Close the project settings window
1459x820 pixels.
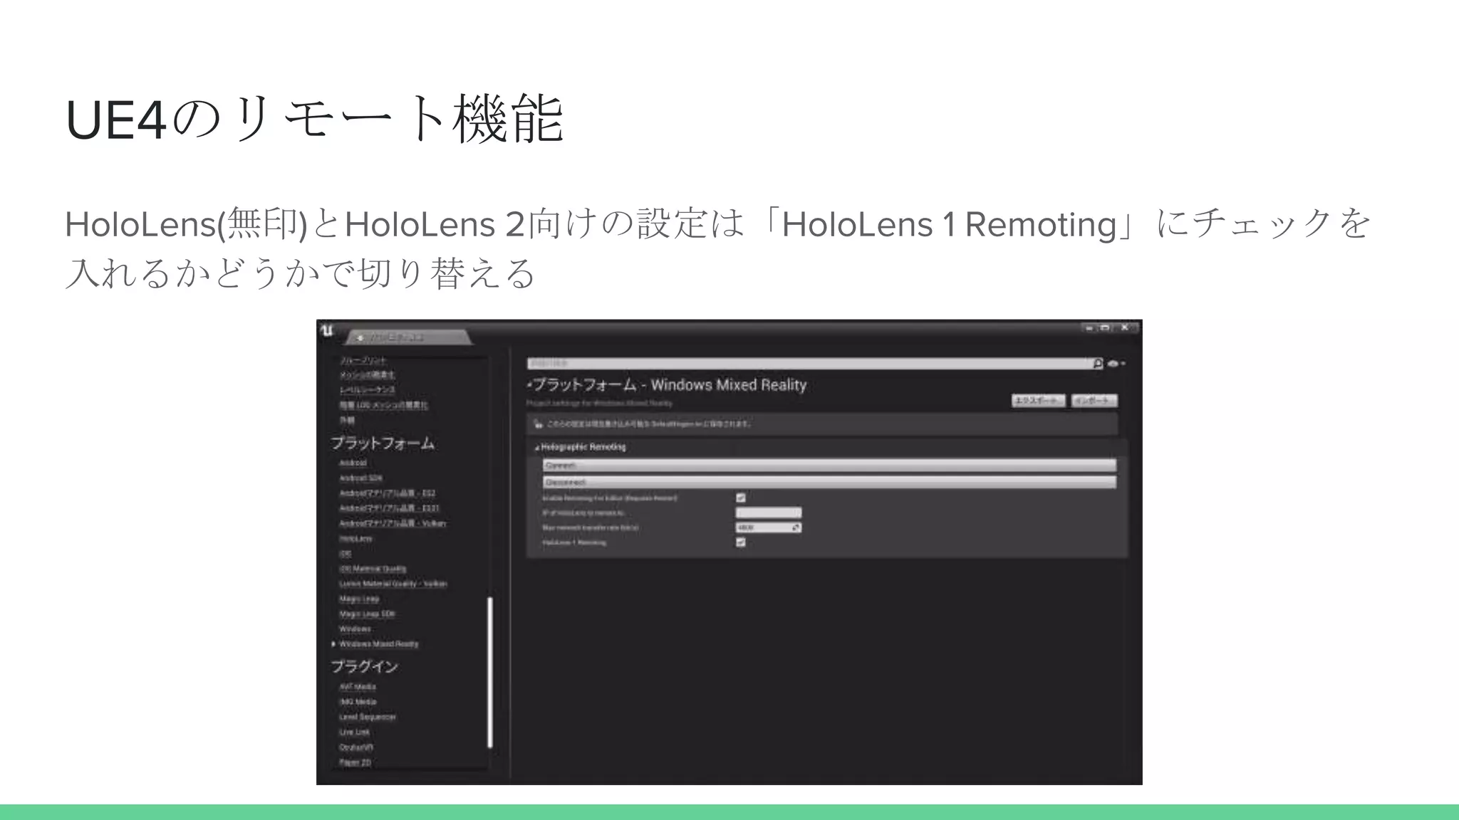[1126, 328]
